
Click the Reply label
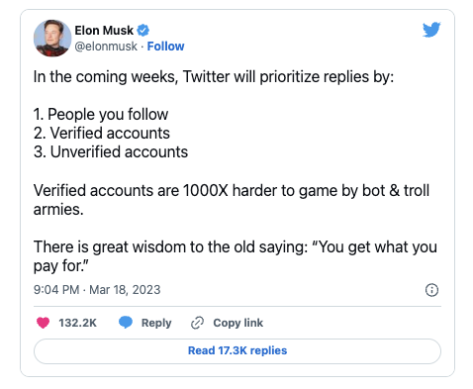tap(156, 323)
